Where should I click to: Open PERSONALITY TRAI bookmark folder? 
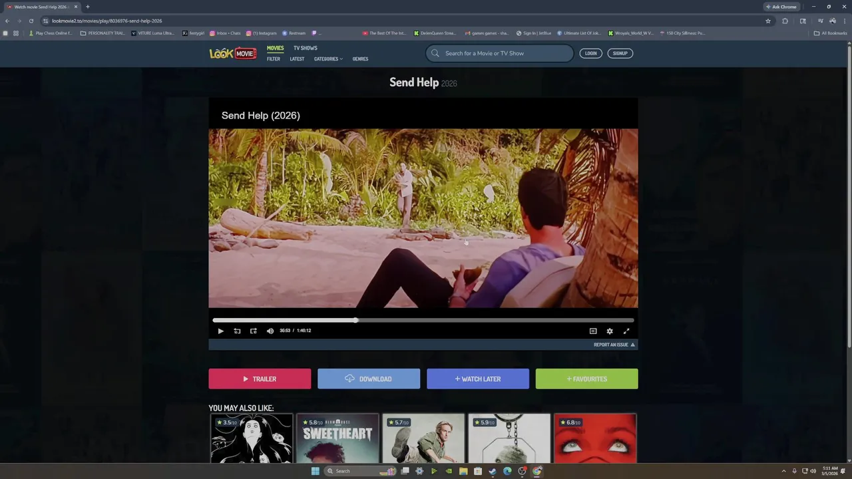[x=103, y=33]
